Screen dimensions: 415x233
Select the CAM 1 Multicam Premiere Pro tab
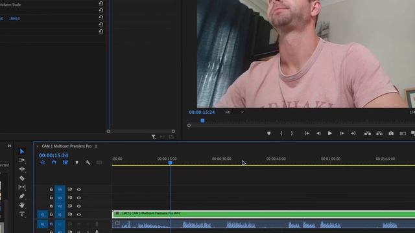pos(66,146)
